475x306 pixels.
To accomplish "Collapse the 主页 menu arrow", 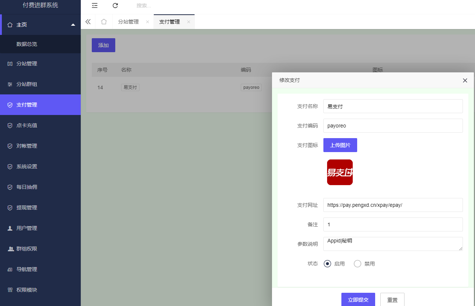I will 73,25.
